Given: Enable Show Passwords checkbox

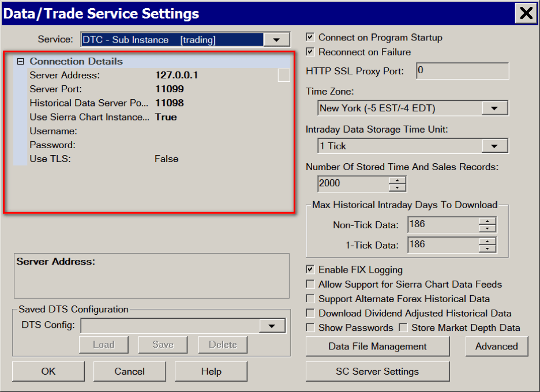Looking at the screenshot, I should click(x=310, y=328).
